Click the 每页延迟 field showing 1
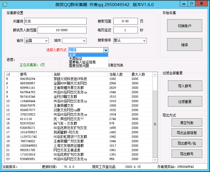 [126, 30]
